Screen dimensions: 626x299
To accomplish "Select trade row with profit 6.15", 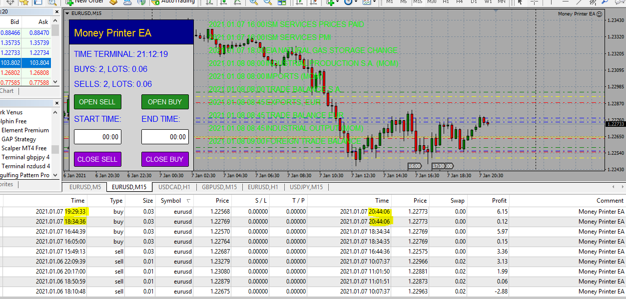I will 313,212.
